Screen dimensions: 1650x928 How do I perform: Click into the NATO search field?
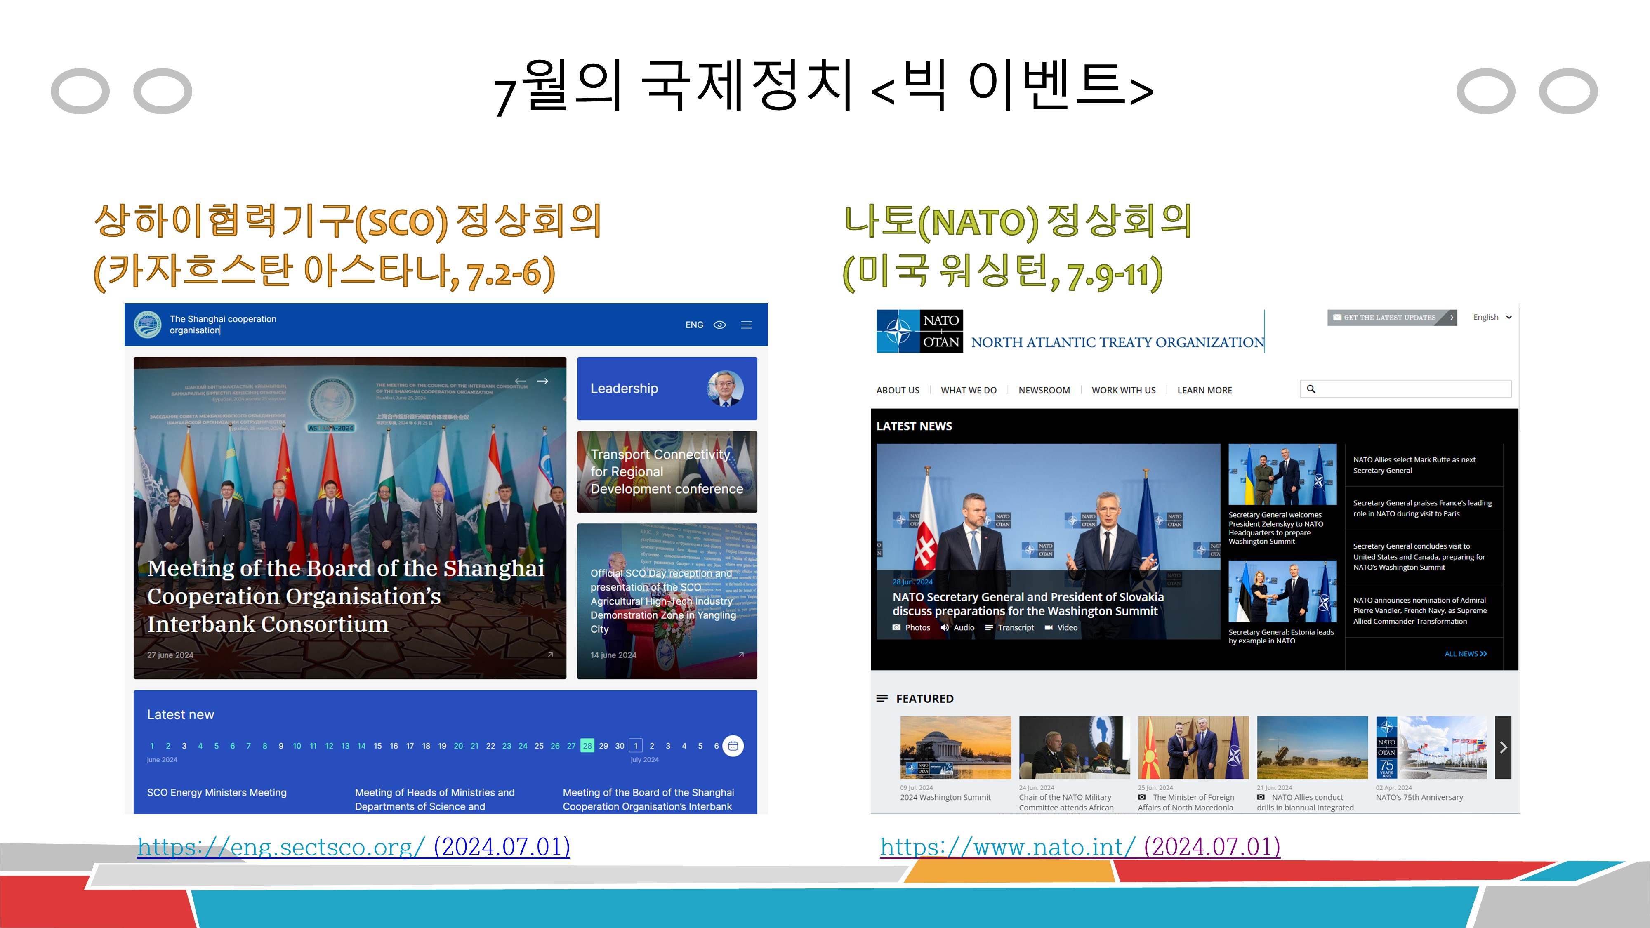pos(1406,389)
